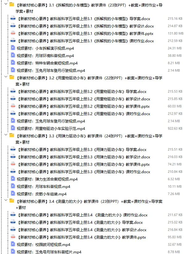Viewport: 184px width, 254px height.
Task: Click pptx icon of 3.2 《用重物驱动小车》 教学课件
Action: click(13, 106)
